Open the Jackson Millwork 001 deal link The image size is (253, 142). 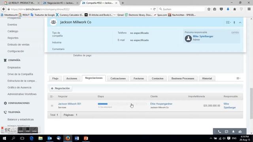click(70, 104)
